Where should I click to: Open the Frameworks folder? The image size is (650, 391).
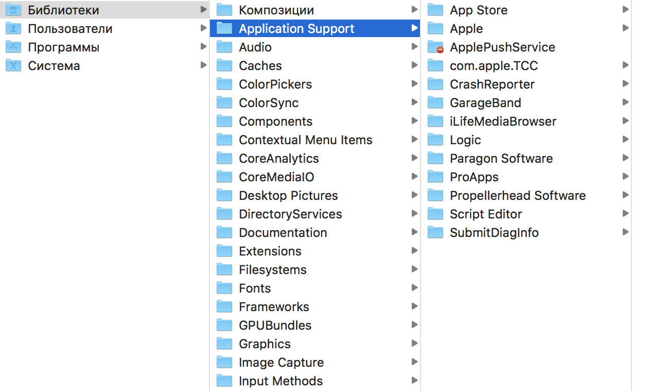pyautogui.click(x=274, y=307)
